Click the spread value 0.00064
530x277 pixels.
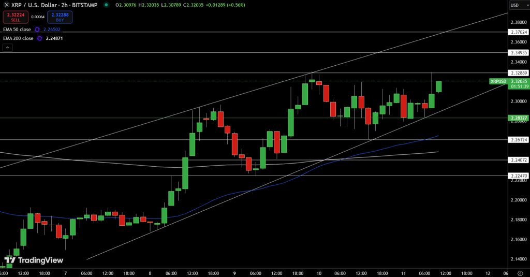click(38, 17)
